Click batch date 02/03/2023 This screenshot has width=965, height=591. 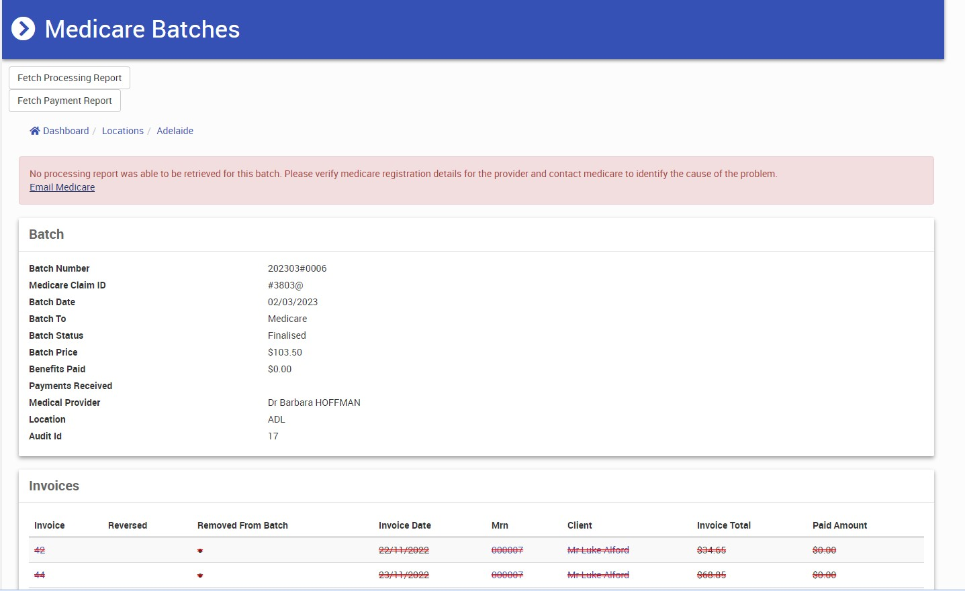click(x=293, y=302)
